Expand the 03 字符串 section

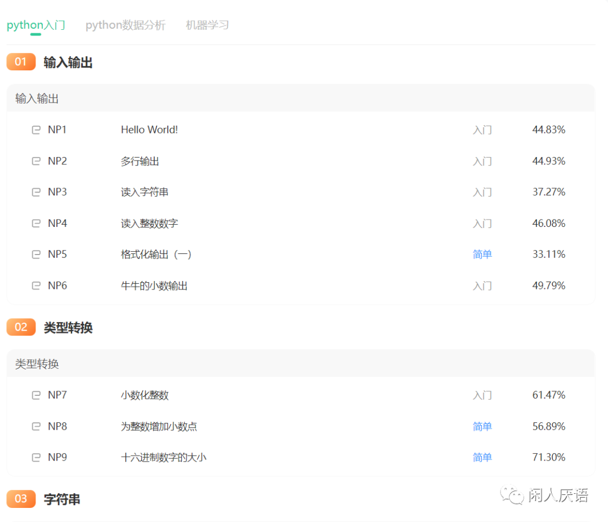click(x=63, y=499)
